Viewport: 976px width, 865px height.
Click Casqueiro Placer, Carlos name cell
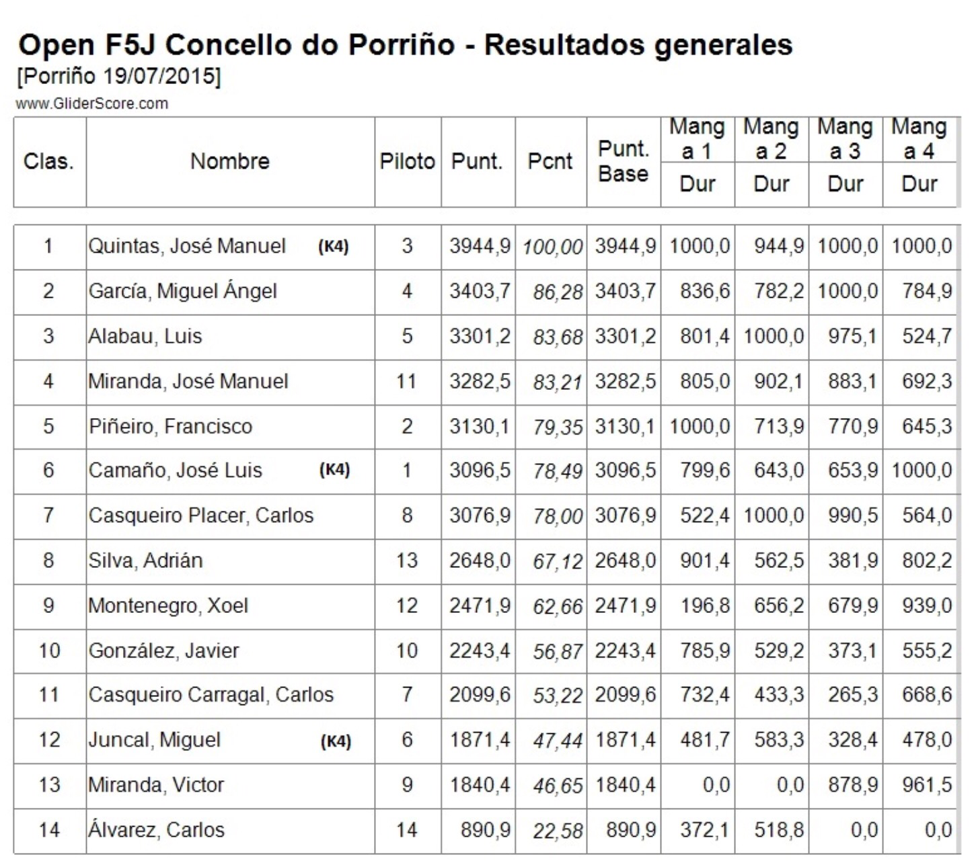(200, 516)
